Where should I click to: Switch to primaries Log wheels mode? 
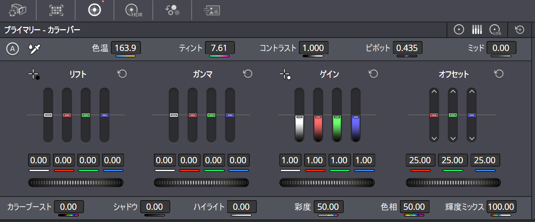(495, 30)
